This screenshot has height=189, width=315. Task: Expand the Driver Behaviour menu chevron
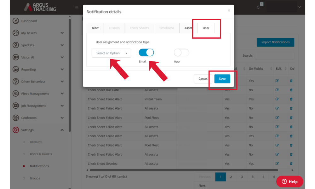tap(62, 81)
